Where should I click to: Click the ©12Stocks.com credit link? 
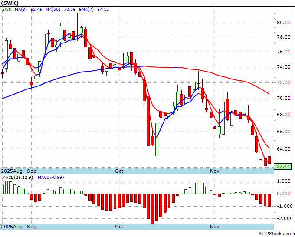tap(277, 234)
